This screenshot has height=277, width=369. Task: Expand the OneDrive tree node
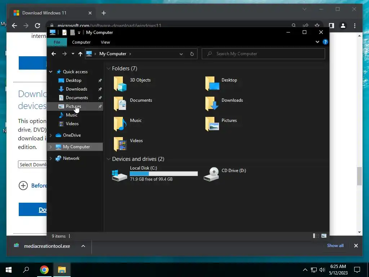pos(50,135)
